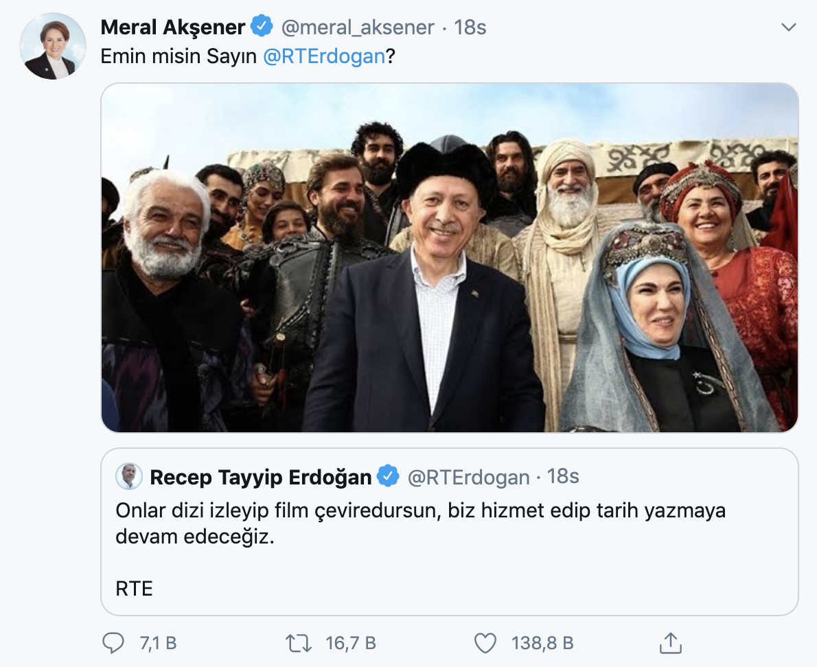Click the Meral Akşener display name
The height and width of the screenshot is (667, 817).
point(172,27)
